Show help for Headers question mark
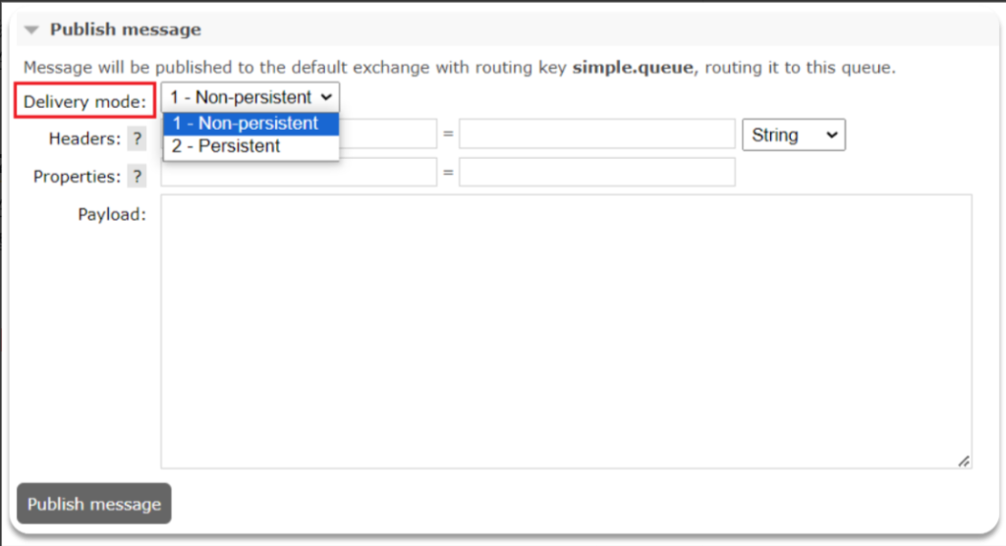 click(137, 139)
